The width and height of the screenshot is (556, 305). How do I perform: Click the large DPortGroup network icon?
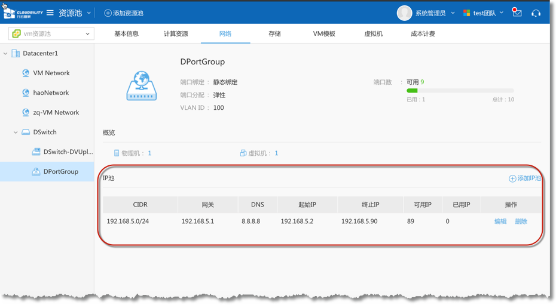142,86
